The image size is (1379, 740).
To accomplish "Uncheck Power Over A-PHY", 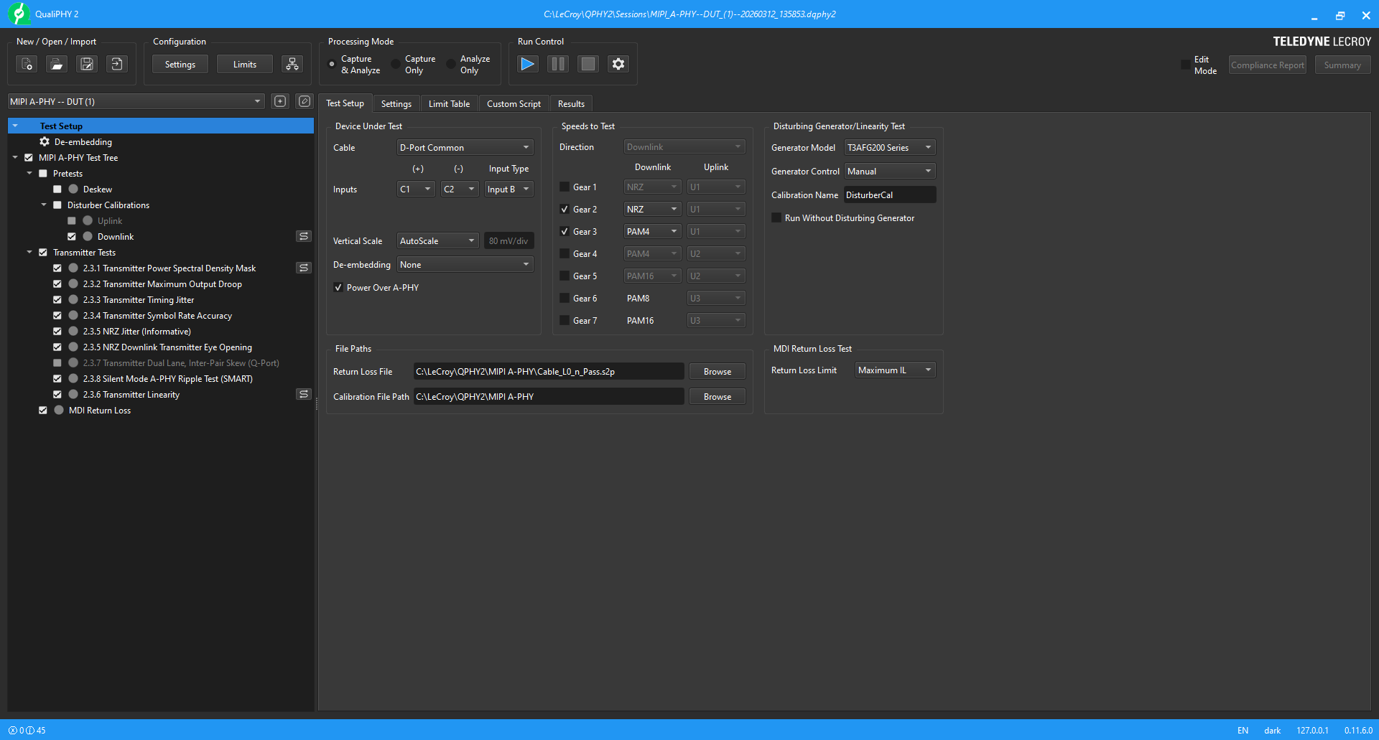I will pyautogui.click(x=338, y=288).
